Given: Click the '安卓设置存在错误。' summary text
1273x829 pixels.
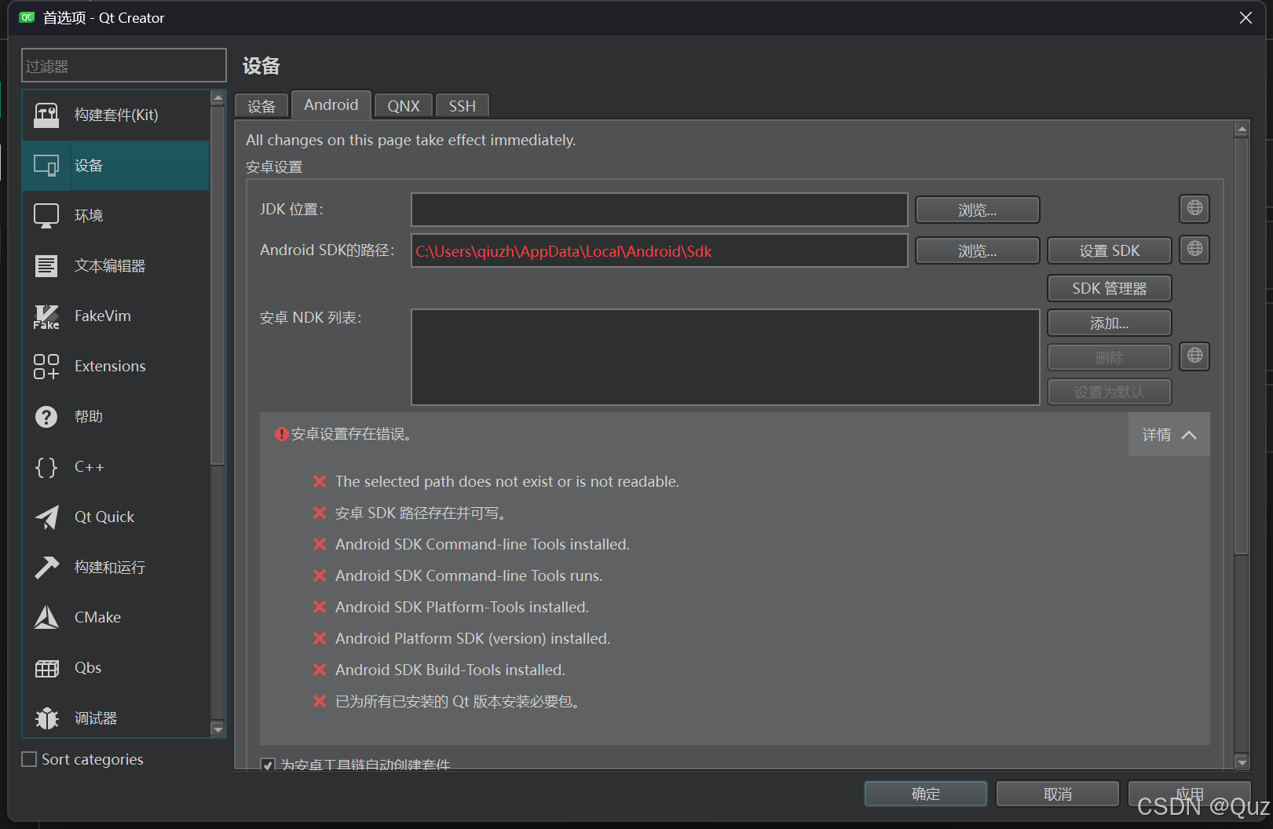Looking at the screenshot, I should [x=352, y=434].
